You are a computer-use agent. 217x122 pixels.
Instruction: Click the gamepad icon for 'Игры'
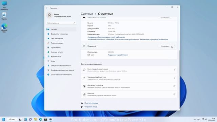(48, 61)
